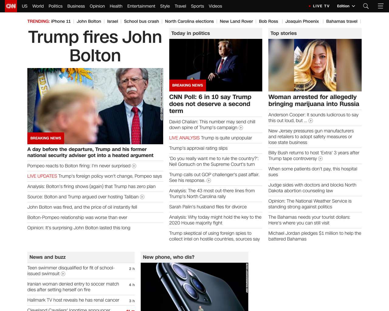Open woman arrested marijuana Russia headline

point(314,101)
